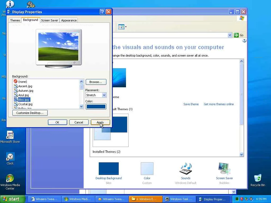Select the Background tab
Image resolution: width=271 pixels, height=203 pixels.
tap(30, 20)
